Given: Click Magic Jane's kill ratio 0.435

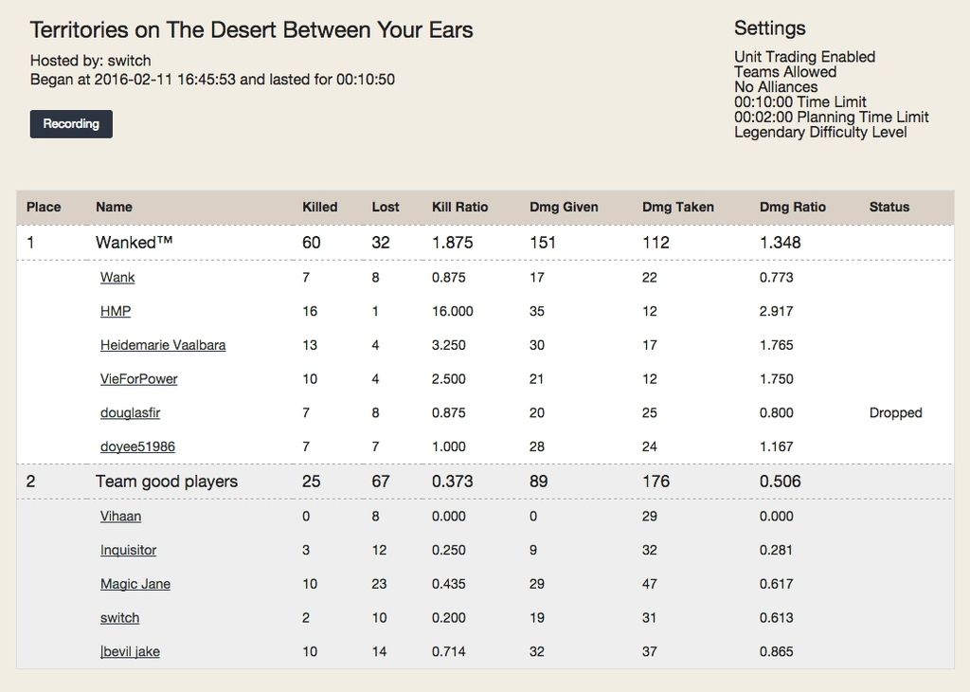Looking at the screenshot, I should [448, 584].
